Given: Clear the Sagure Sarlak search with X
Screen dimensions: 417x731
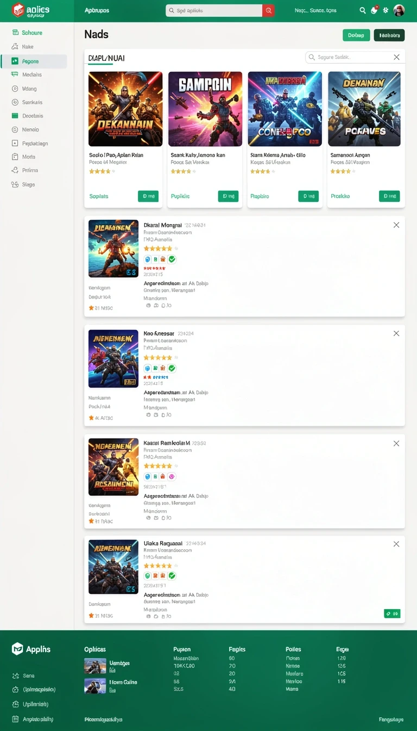Looking at the screenshot, I should 396,57.
